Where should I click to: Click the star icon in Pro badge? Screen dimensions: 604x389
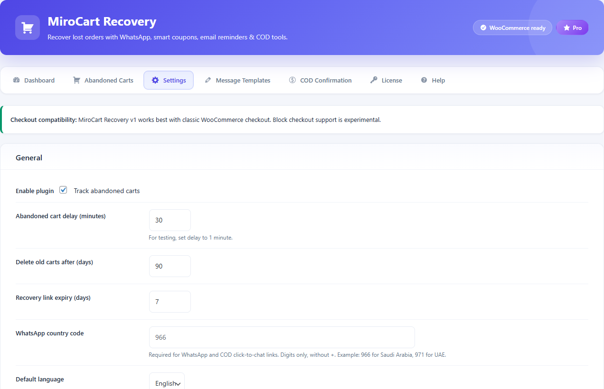tap(566, 28)
